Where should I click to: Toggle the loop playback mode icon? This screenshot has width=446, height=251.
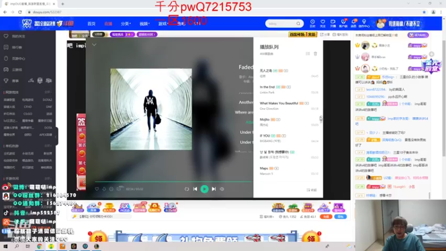187,189
